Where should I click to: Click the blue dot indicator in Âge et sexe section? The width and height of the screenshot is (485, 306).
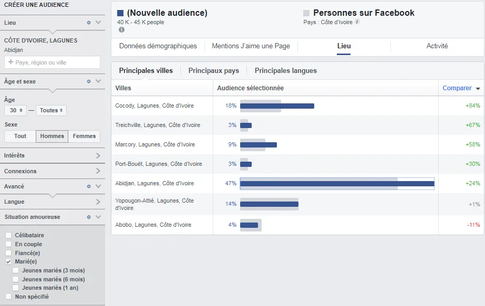click(89, 81)
